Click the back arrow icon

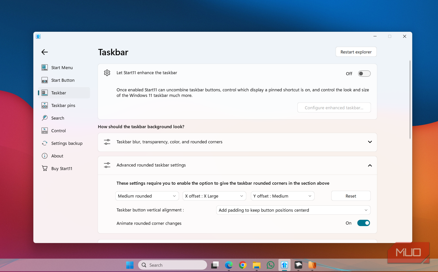click(x=45, y=52)
